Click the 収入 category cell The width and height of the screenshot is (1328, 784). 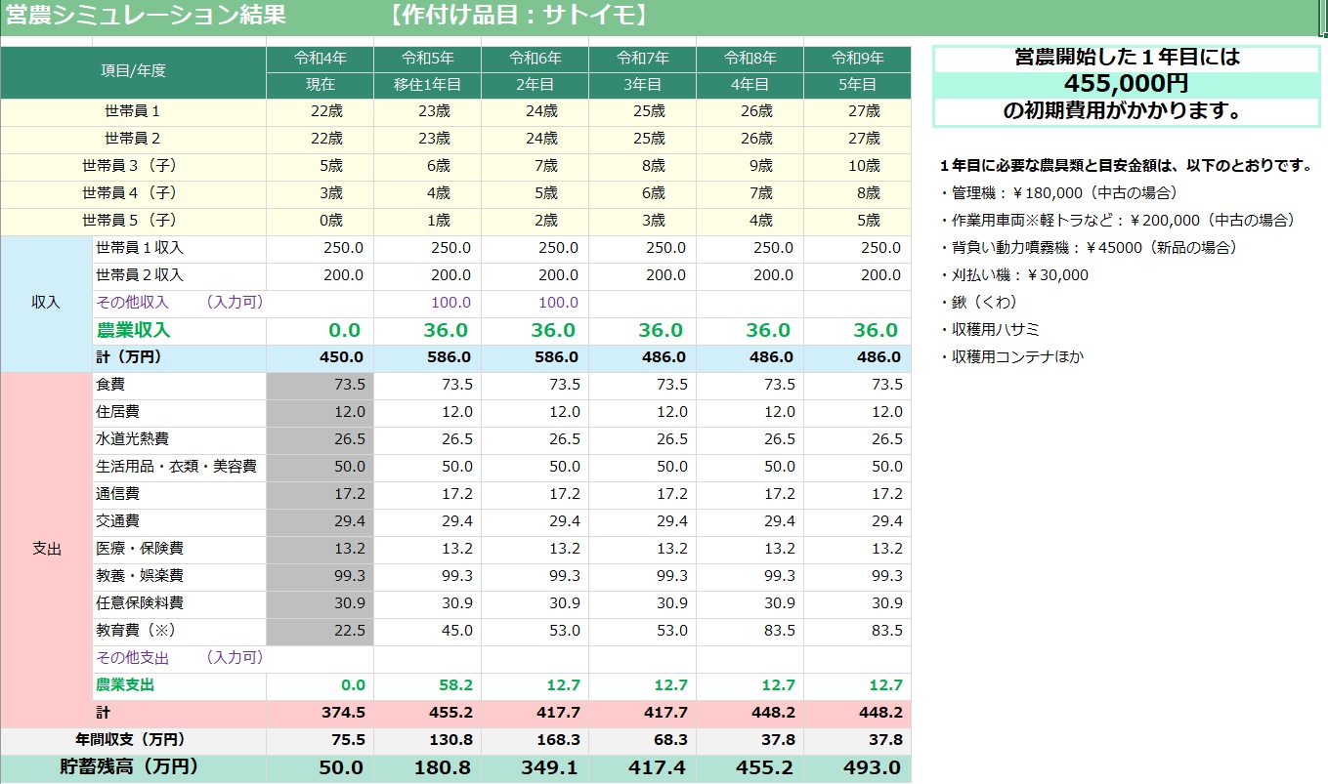[46, 303]
